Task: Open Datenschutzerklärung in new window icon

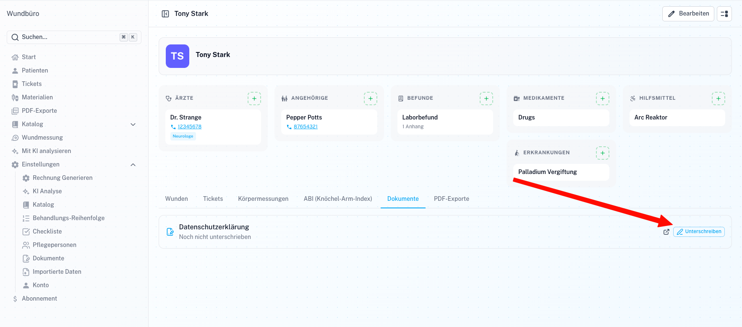Action: (x=666, y=232)
